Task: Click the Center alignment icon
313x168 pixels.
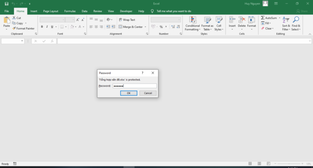Action: (96, 27)
